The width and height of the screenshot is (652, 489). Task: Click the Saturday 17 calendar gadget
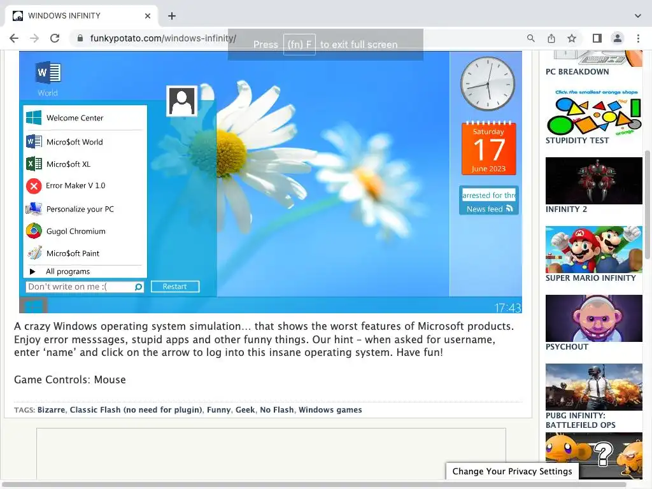(x=488, y=148)
